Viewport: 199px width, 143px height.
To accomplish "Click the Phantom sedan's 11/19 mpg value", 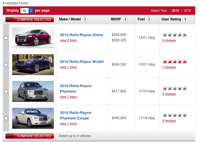I will (147, 91).
